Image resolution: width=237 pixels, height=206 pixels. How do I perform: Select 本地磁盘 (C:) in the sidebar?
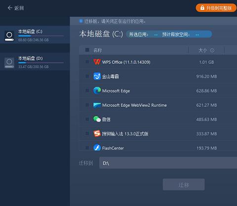tap(35, 35)
